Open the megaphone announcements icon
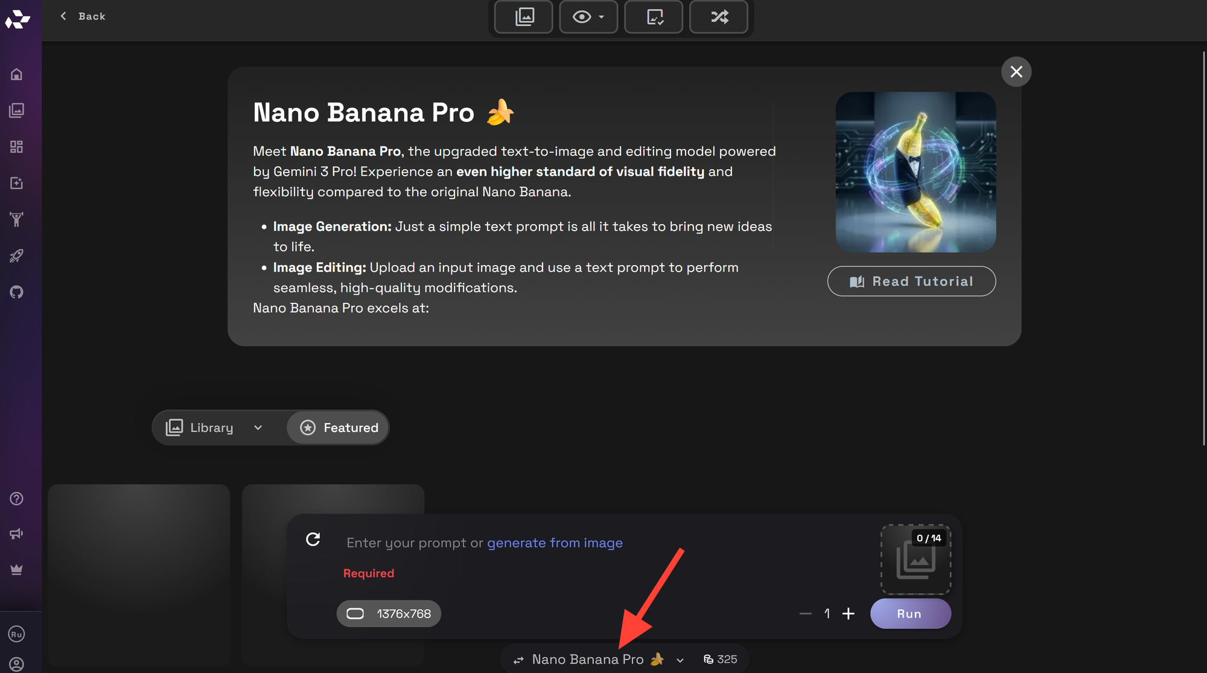1207x673 pixels. click(x=17, y=534)
